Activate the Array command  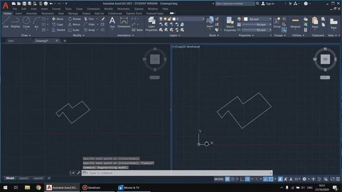click(90, 30)
